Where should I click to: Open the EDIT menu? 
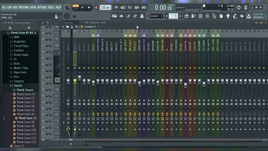point(10,8)
